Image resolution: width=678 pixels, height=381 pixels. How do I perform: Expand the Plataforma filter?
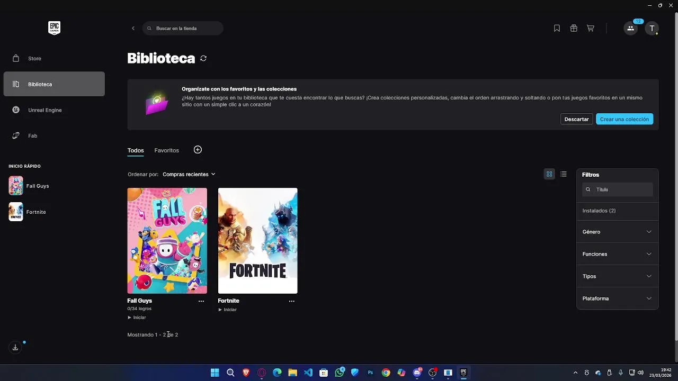pos(617,298)
